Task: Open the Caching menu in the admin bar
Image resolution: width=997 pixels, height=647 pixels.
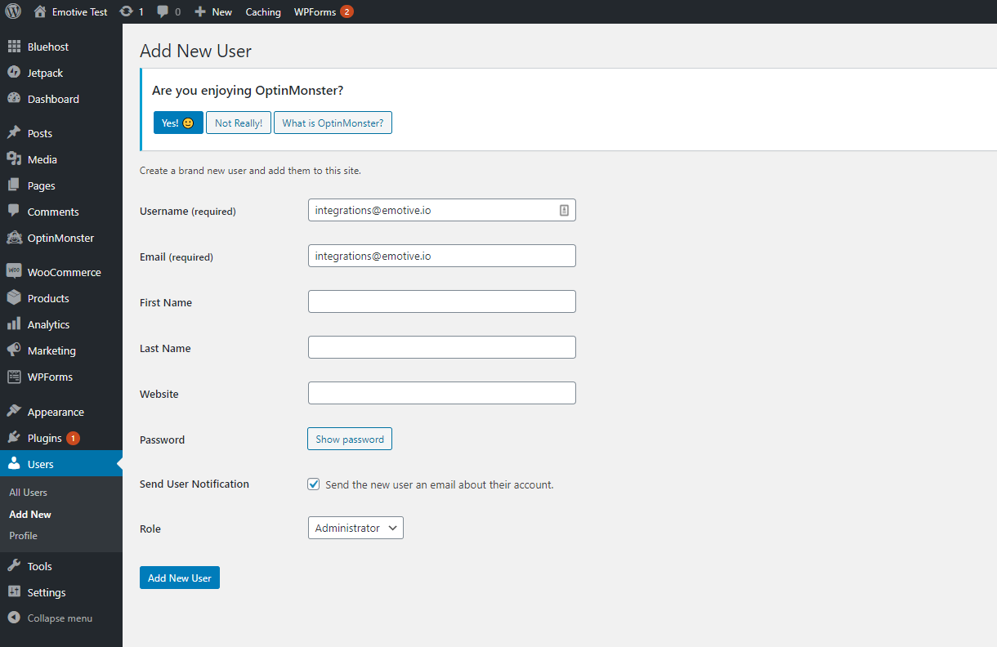Action: (262, 11)
